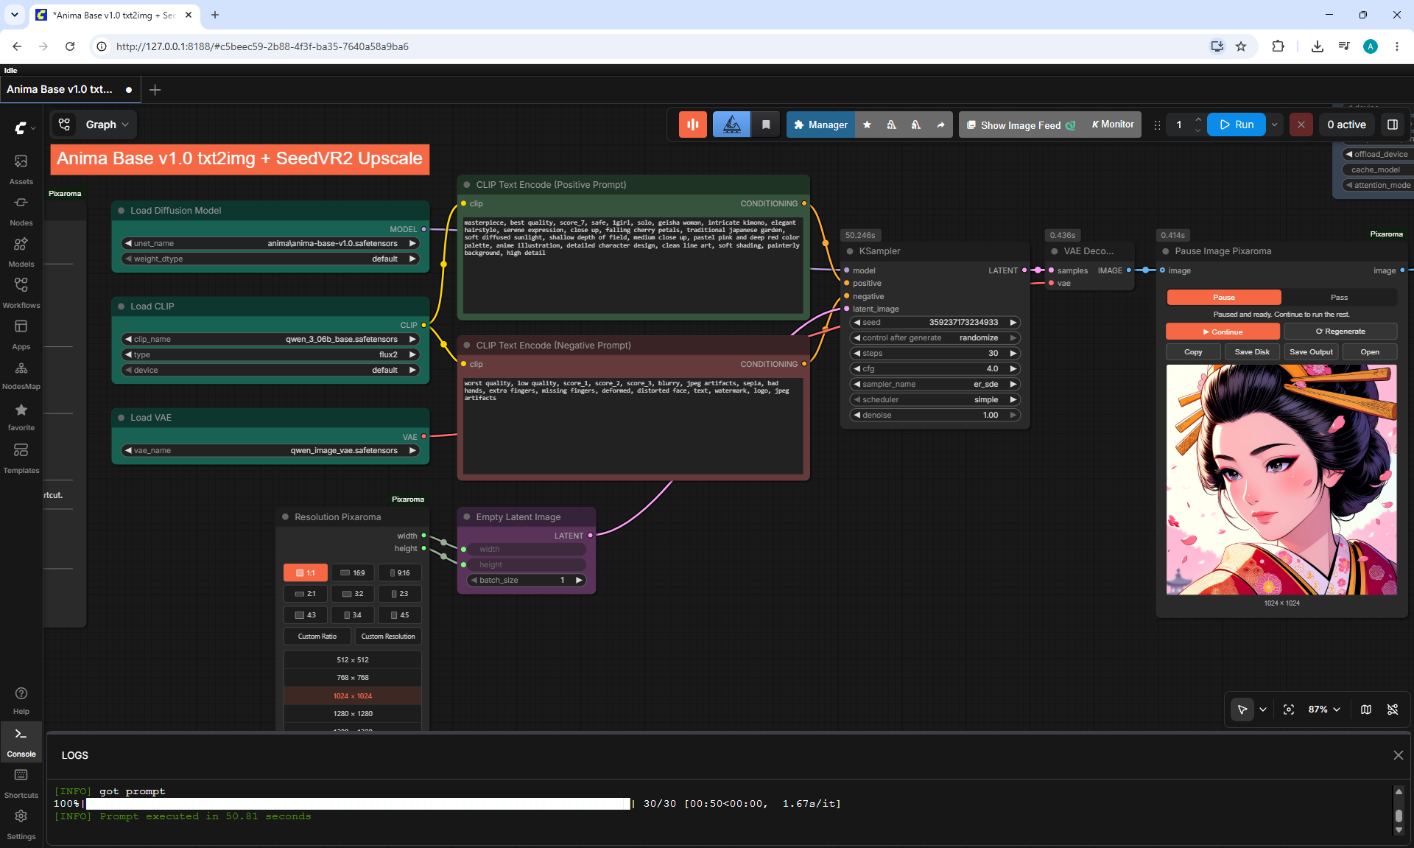Open the Help sidebar item
The height and width of the screenshot is (848, 1414).
[x=21, y=700]
